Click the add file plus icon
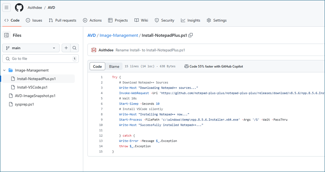325x172 pixels. (66, 48)
